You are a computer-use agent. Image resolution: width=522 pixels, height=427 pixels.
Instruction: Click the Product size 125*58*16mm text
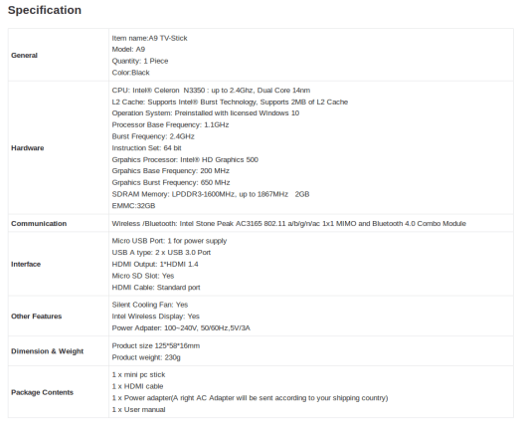156,346
